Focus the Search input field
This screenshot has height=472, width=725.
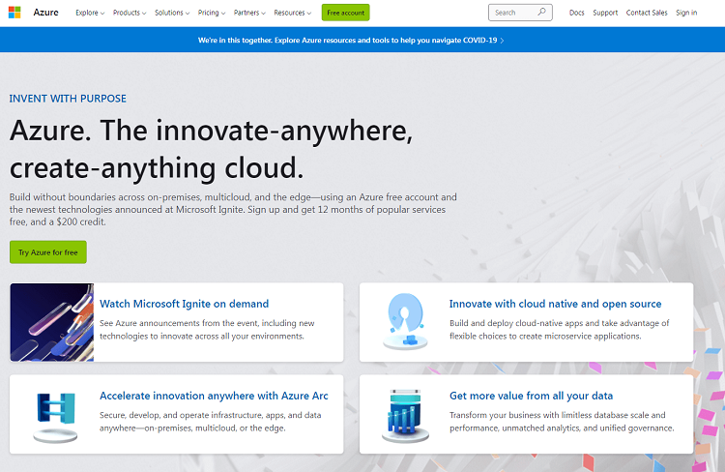click(x=520, y=13)
